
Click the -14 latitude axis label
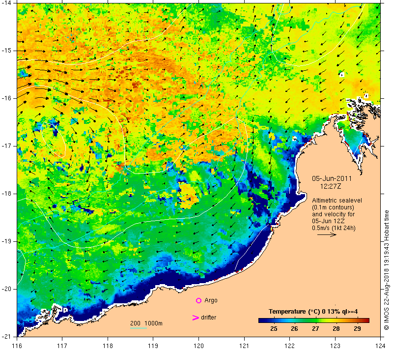click(6, 3)
